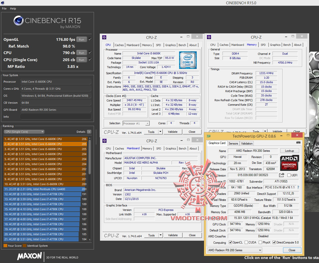The width and height of the screenshot is (319, 263).
Task: Click the Cinebench Processor field Intel Core i5-6600K CPU
Action: (56, 82)
